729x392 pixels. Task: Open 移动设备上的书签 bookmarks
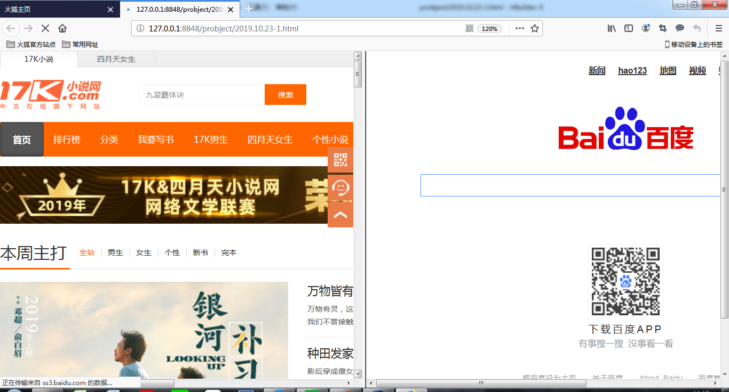(694, 45)
